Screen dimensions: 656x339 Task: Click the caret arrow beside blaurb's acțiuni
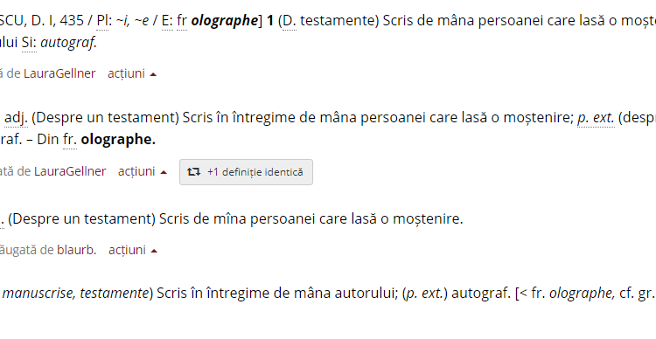click(154, 251)
